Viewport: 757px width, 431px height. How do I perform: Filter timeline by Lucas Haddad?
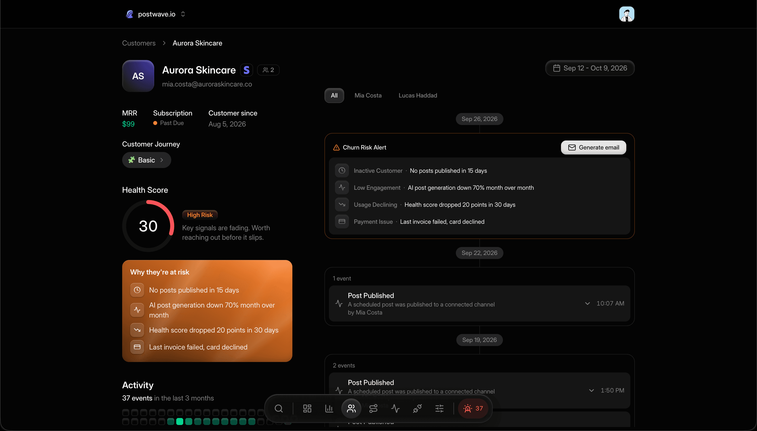point(418,95)
